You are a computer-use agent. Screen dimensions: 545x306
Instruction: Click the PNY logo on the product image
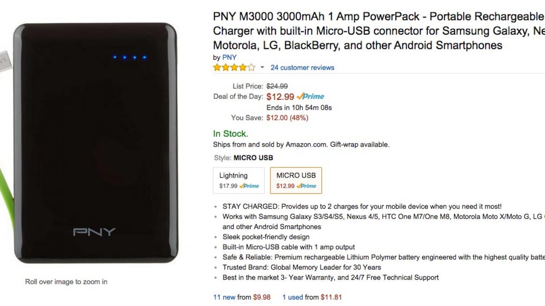95,232
